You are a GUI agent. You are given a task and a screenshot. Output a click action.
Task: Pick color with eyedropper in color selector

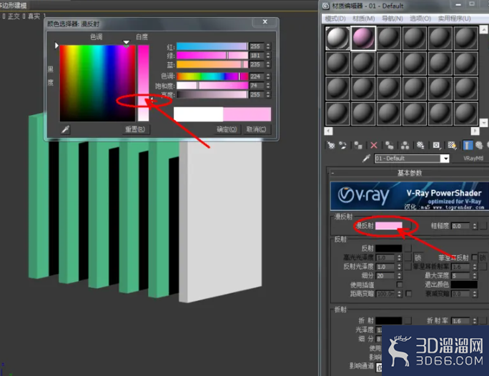click(66, 129)
